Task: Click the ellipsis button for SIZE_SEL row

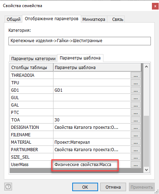Action: pyautogui.click(x=136, y=157)
